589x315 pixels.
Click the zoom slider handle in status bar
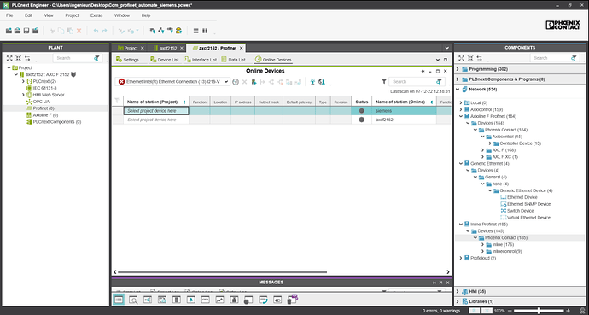[539, 311]
